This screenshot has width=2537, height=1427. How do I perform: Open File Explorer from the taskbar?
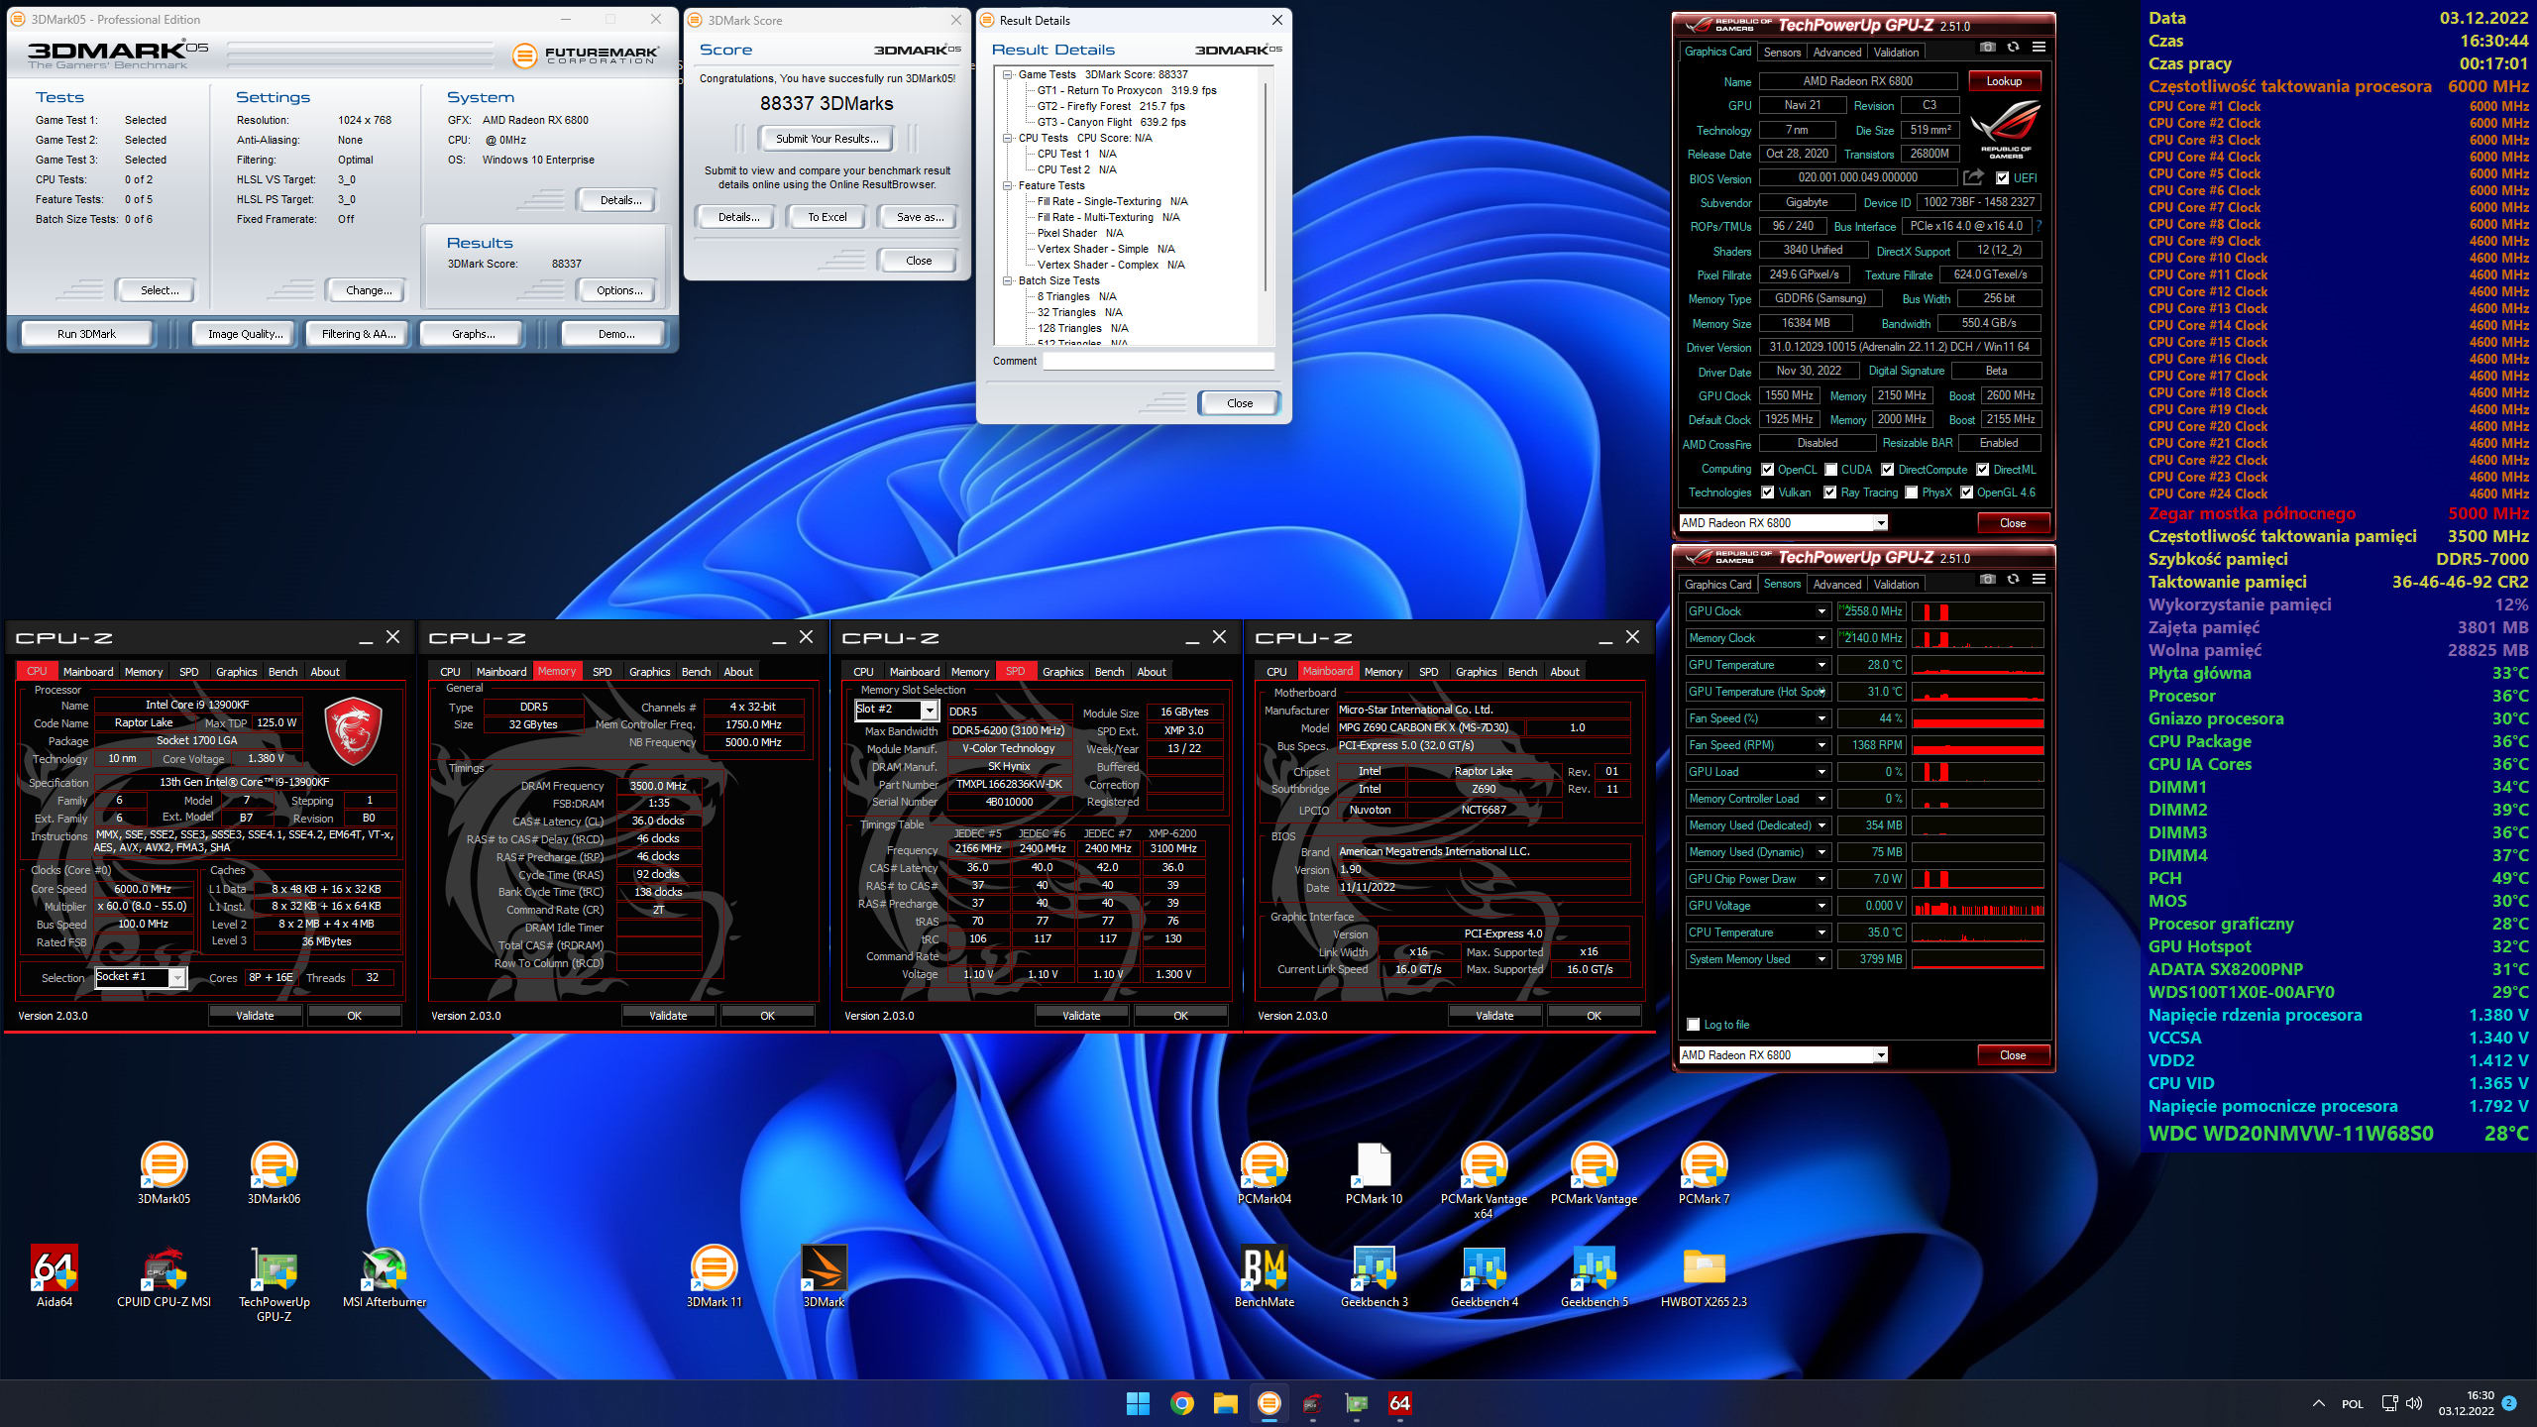click(1226, 1403)
